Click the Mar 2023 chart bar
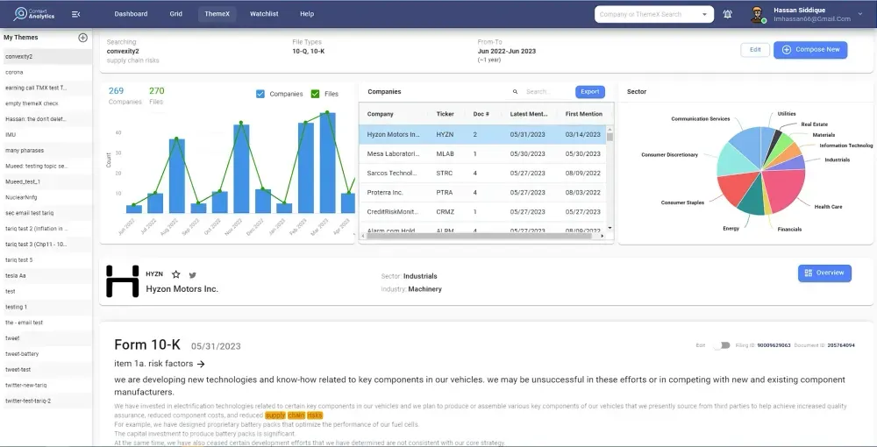The width and height of the screenshot is (877, 447). (x=328, y=163)
